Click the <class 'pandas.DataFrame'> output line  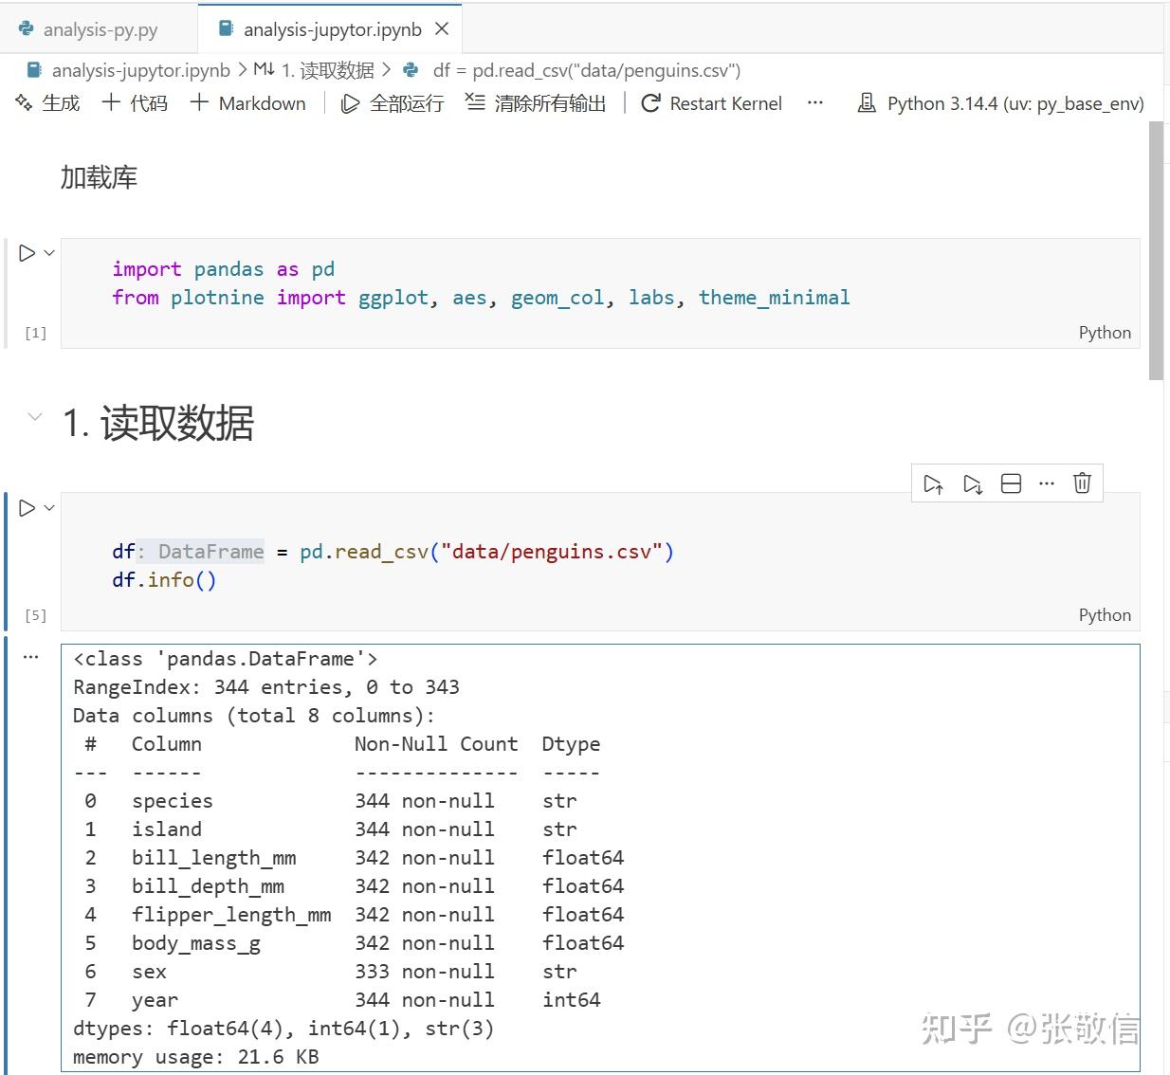point(226,659)
